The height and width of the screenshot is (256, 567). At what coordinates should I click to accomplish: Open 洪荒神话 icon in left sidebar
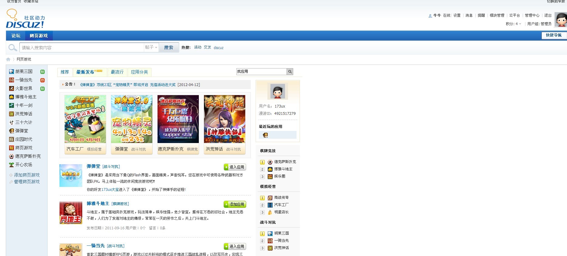coord(12,114)
